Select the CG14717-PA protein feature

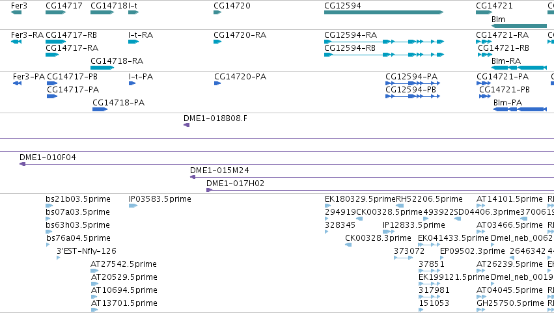52,96
